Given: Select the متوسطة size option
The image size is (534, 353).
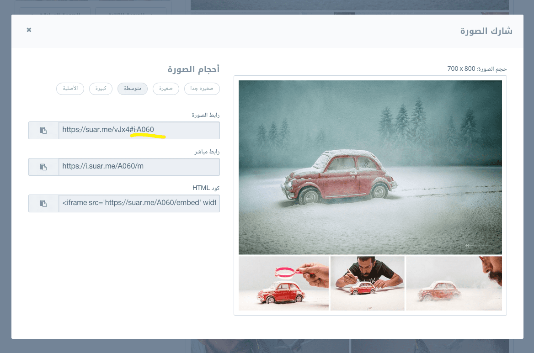Looking at the screenshot, I should 133,89.
